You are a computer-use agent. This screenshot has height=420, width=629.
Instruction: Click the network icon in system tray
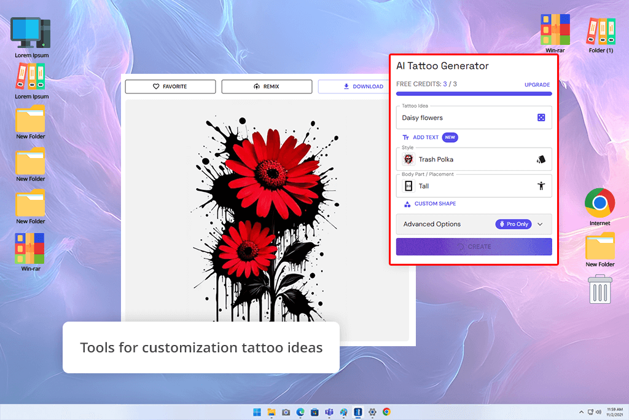(590, 412)
